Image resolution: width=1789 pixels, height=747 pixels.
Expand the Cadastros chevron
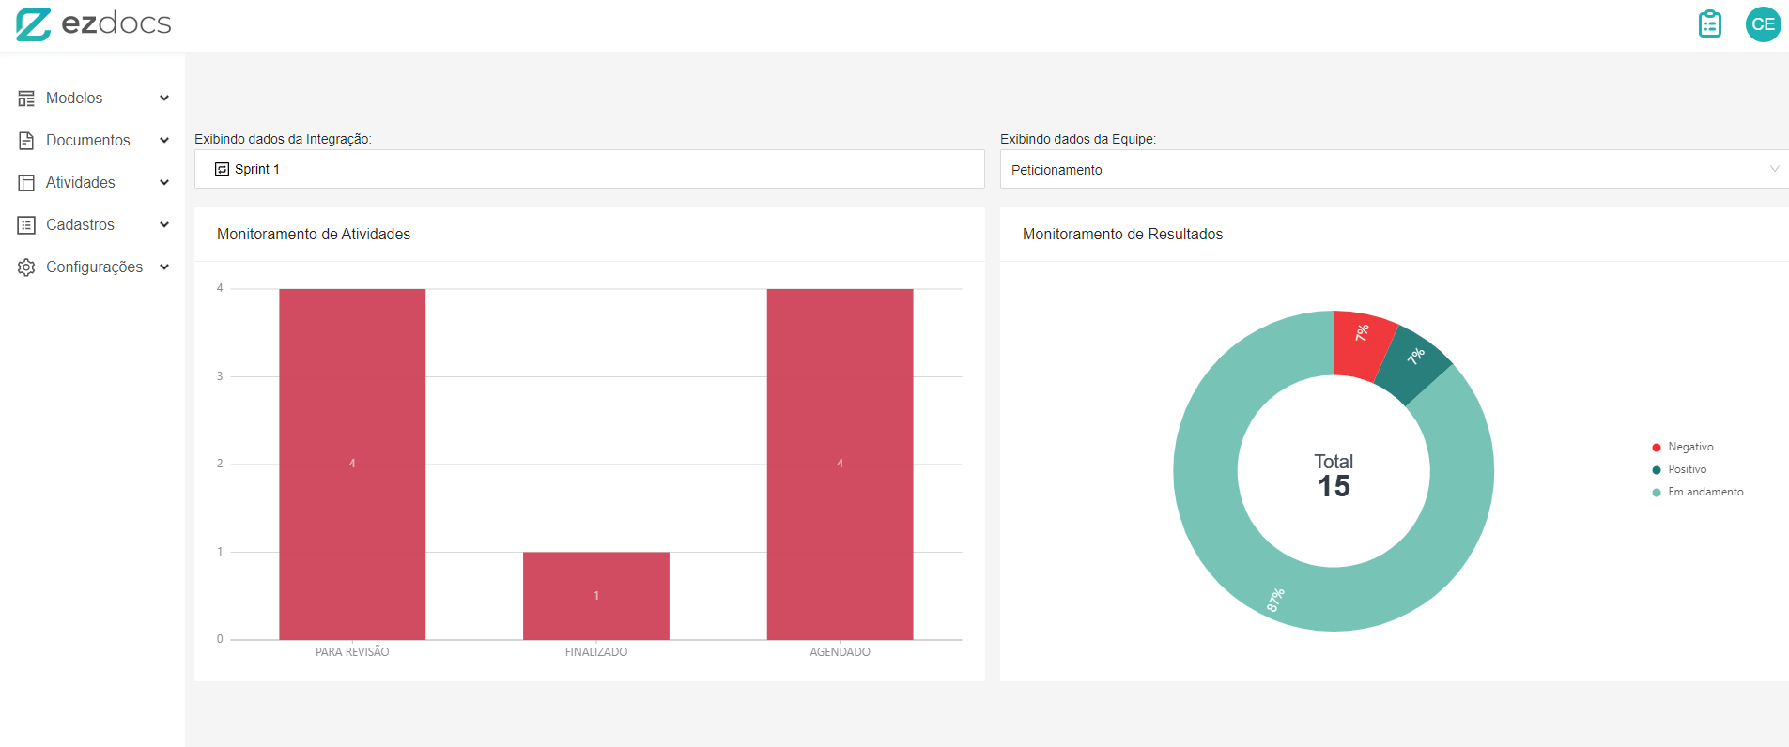pos(164,225)
